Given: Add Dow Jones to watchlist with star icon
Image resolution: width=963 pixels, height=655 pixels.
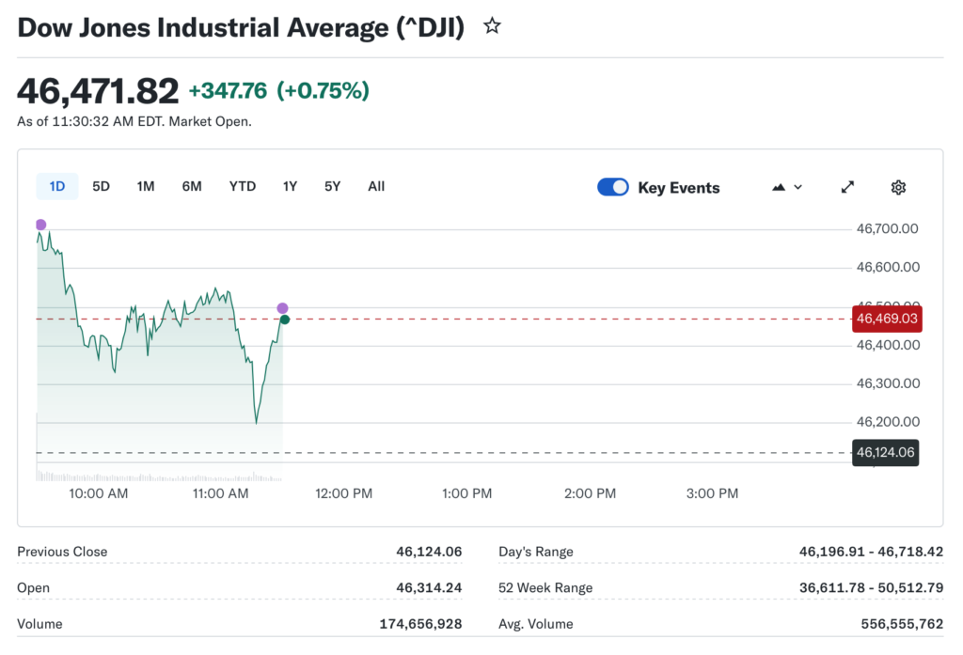Looking at the screenshot, I should [492, 25].
